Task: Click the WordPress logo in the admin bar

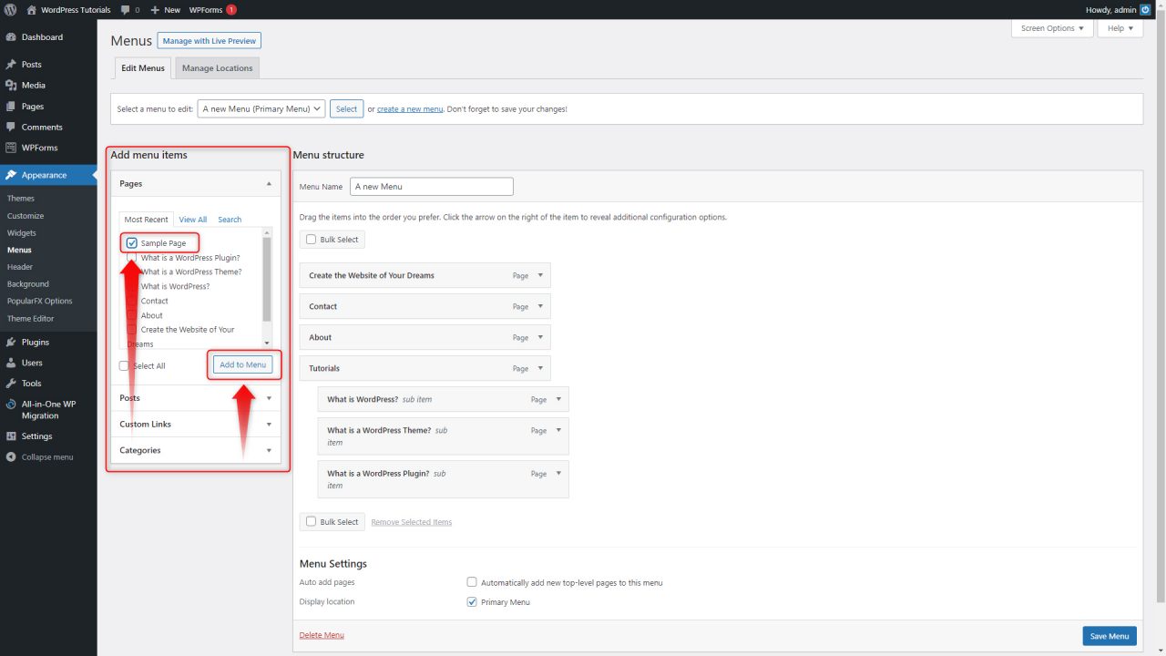Action: [9, 10]
